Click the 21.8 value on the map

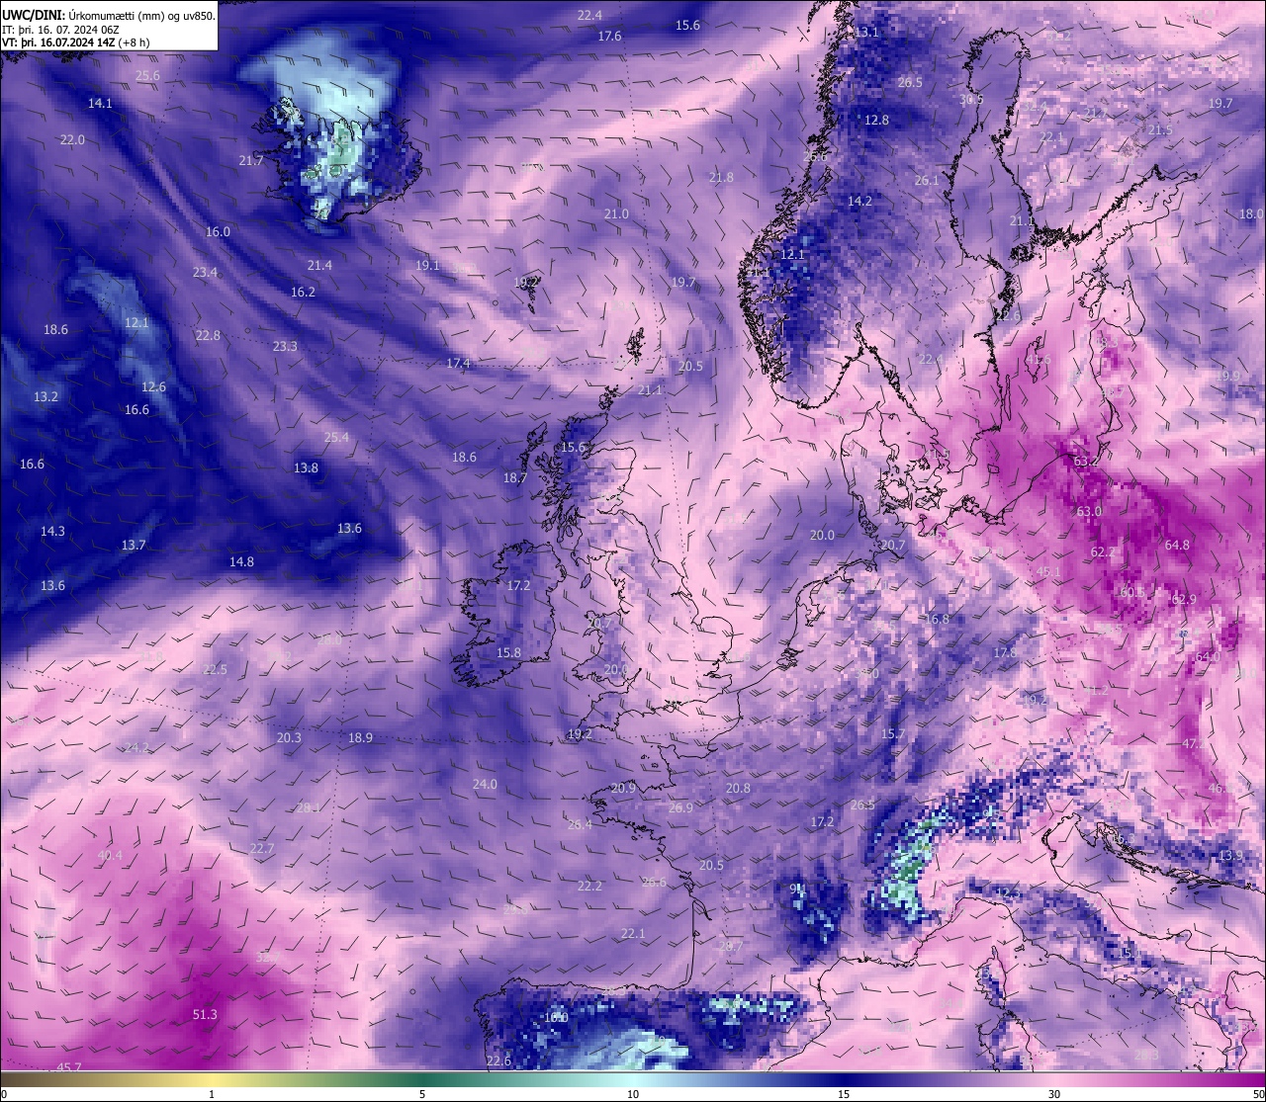point(721,177)
